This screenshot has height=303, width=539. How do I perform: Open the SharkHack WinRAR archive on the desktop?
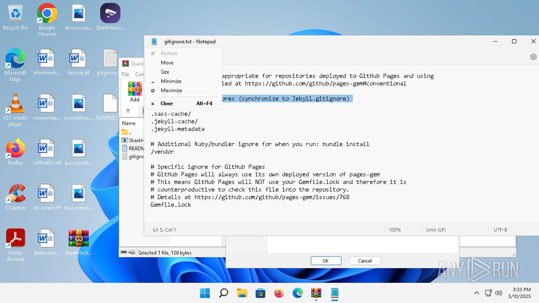pos(78,243)
